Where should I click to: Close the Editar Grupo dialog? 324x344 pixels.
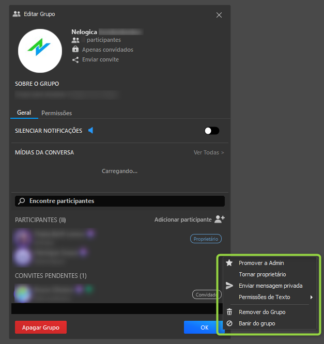tap(219, 15)
